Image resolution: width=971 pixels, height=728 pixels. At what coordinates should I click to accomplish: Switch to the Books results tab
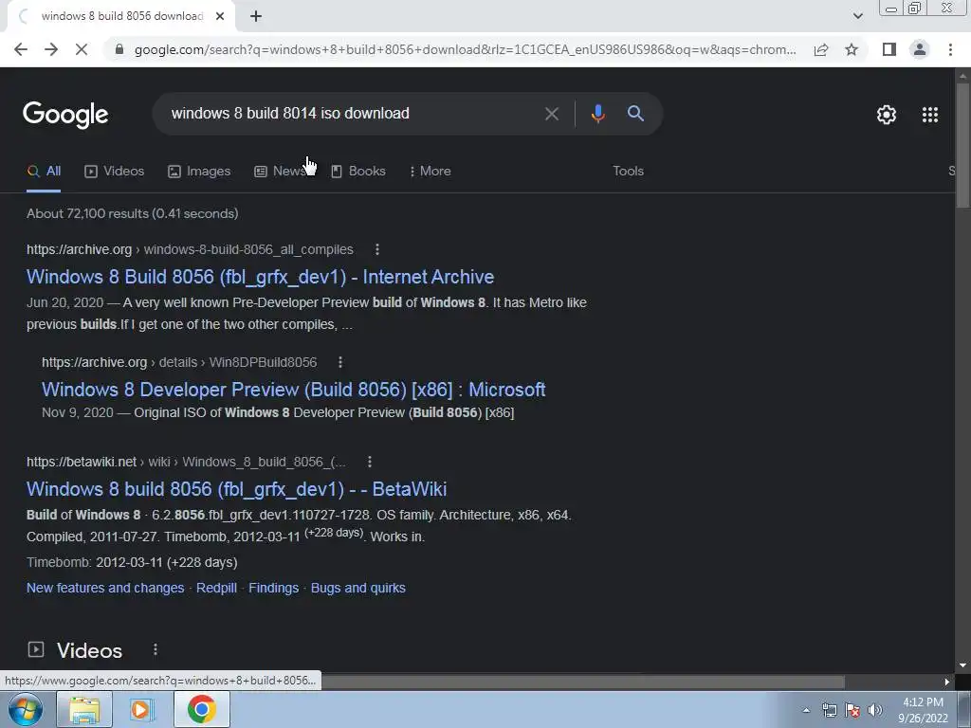coord(357,172)
